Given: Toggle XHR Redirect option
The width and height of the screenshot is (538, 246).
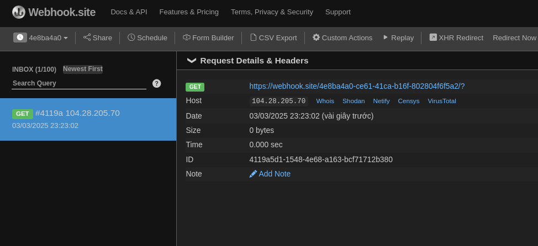Looking at the screenshot, I should pyautogui.click(x=456, y=38).
